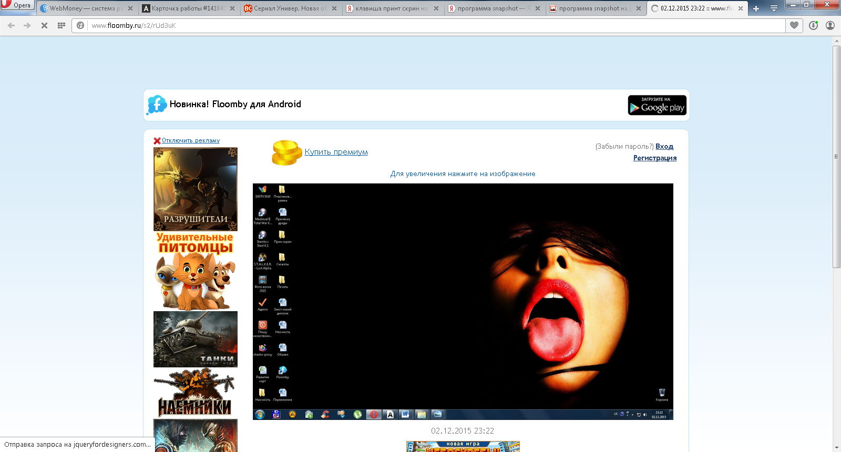The image size is (841, 452).
Task: Open a new tab with plus button
Action: 756,8
